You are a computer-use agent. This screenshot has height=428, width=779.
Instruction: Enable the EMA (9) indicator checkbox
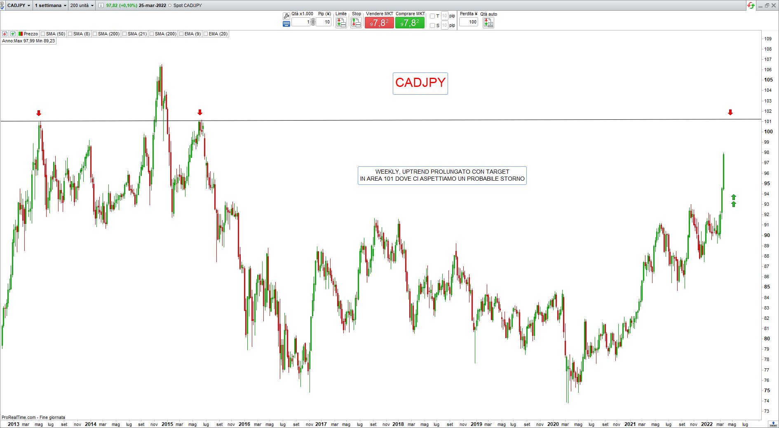[x=181, y=34]
